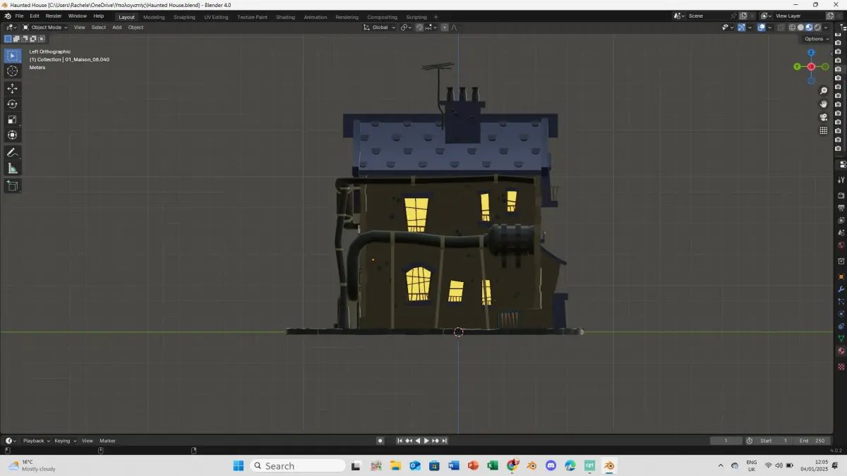847x476 pixels.
Task: Jump to the timeline's first frame
Action: point(400,441)
